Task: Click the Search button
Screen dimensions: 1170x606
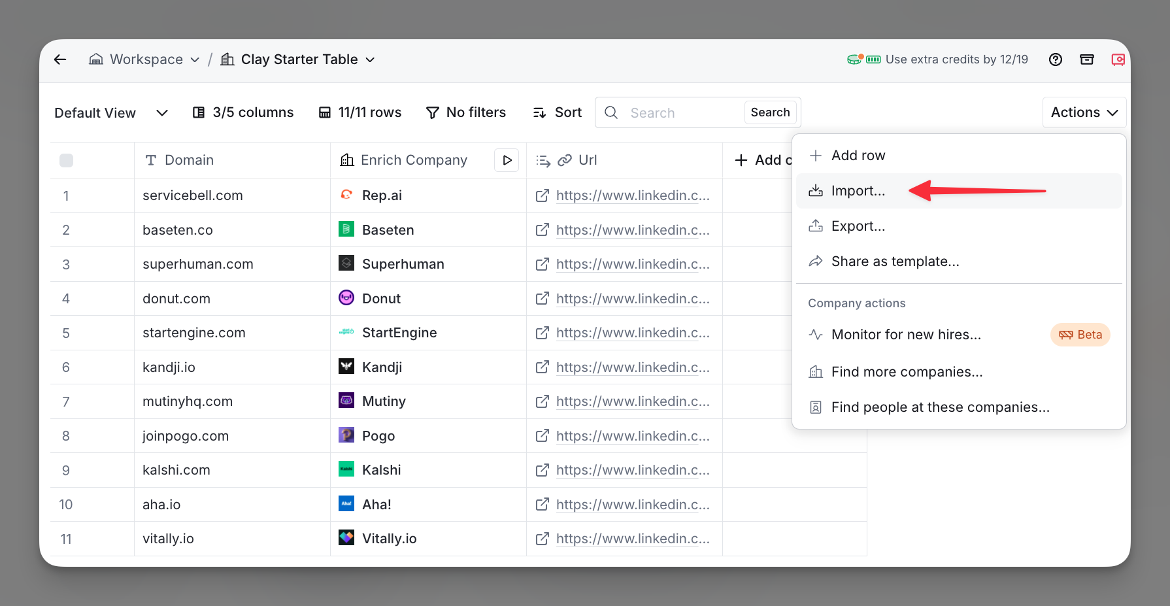Action: tap(770, 112)
